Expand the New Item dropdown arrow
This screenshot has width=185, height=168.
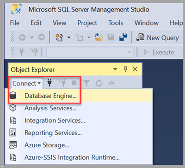point(69,37)
